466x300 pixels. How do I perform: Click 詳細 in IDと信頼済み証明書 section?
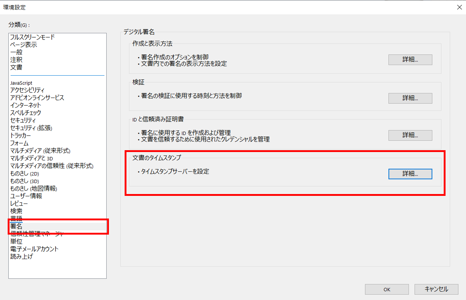[410, 135]
